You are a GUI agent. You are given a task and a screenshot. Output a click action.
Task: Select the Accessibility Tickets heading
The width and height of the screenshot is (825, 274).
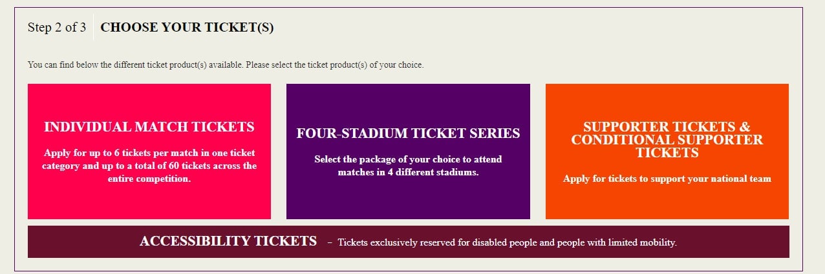point(228,241)
